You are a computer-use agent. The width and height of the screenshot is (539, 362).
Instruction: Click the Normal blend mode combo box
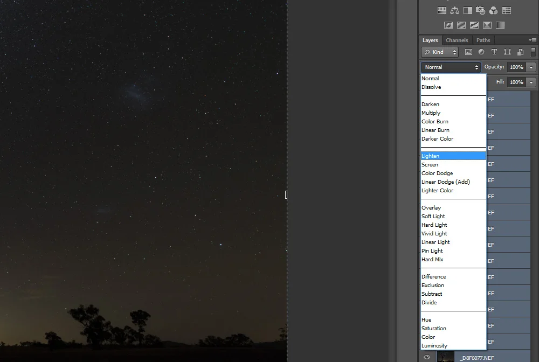click(451, 67)
